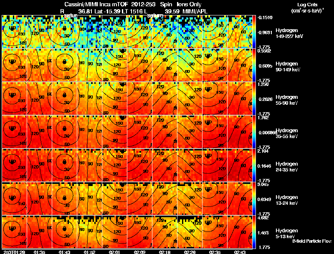Click the 1.250 color scale value
334x254 pixels.
click(x=263, y=84)
